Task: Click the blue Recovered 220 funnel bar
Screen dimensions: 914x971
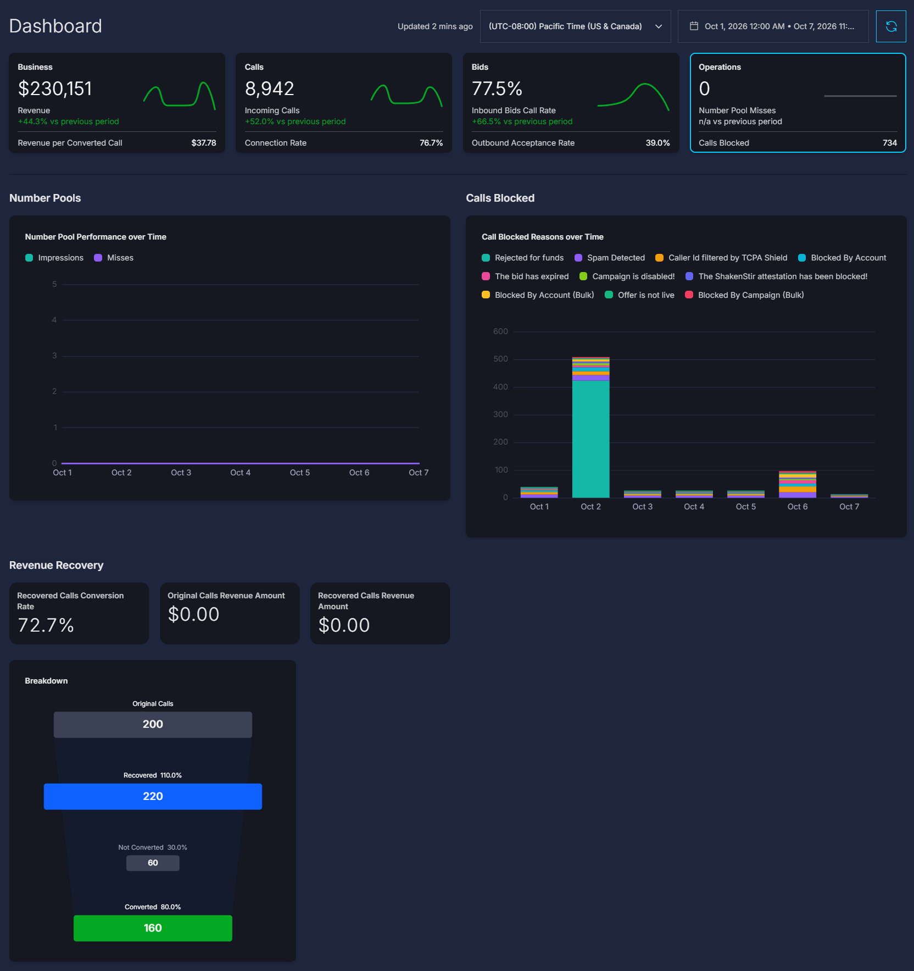Action: tap(153, 796)
